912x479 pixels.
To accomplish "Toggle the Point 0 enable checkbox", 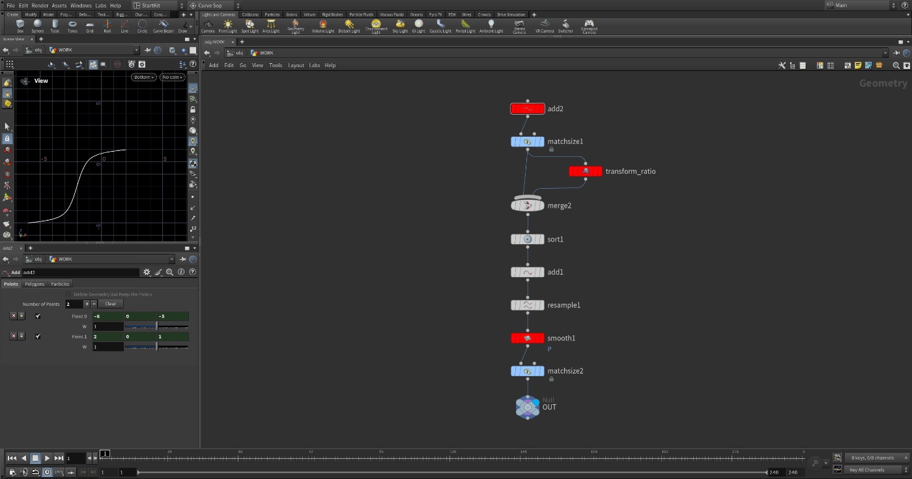I will click(38, 316).
